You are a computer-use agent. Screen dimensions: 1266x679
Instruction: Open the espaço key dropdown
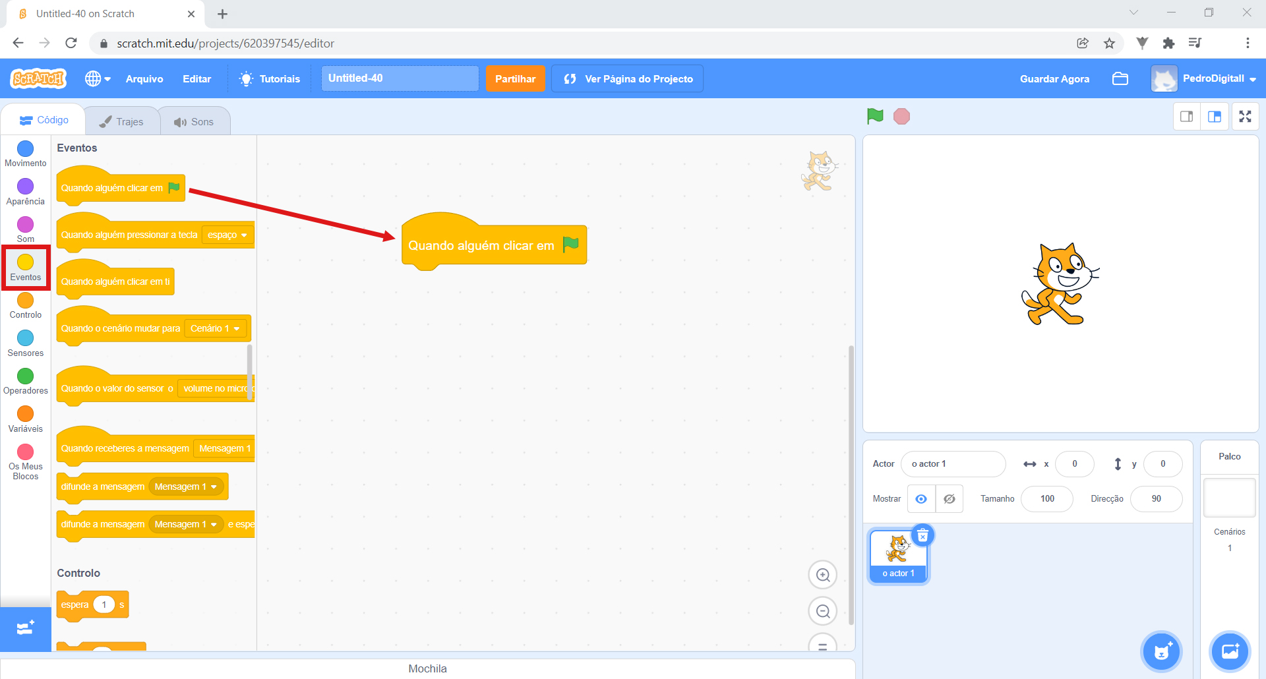tap(227, 235)
